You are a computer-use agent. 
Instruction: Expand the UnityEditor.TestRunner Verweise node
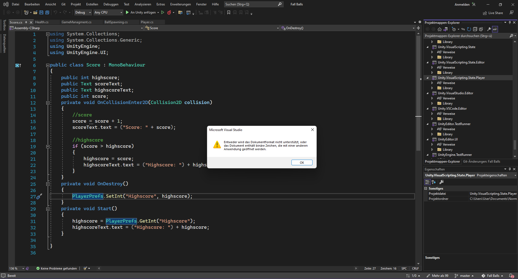(x=431, y=129)
